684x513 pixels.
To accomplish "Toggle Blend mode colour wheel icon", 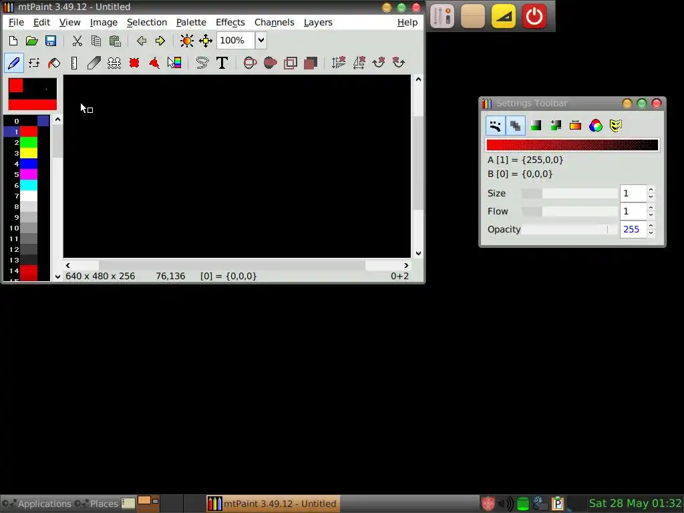I will (x=595, y=126).
